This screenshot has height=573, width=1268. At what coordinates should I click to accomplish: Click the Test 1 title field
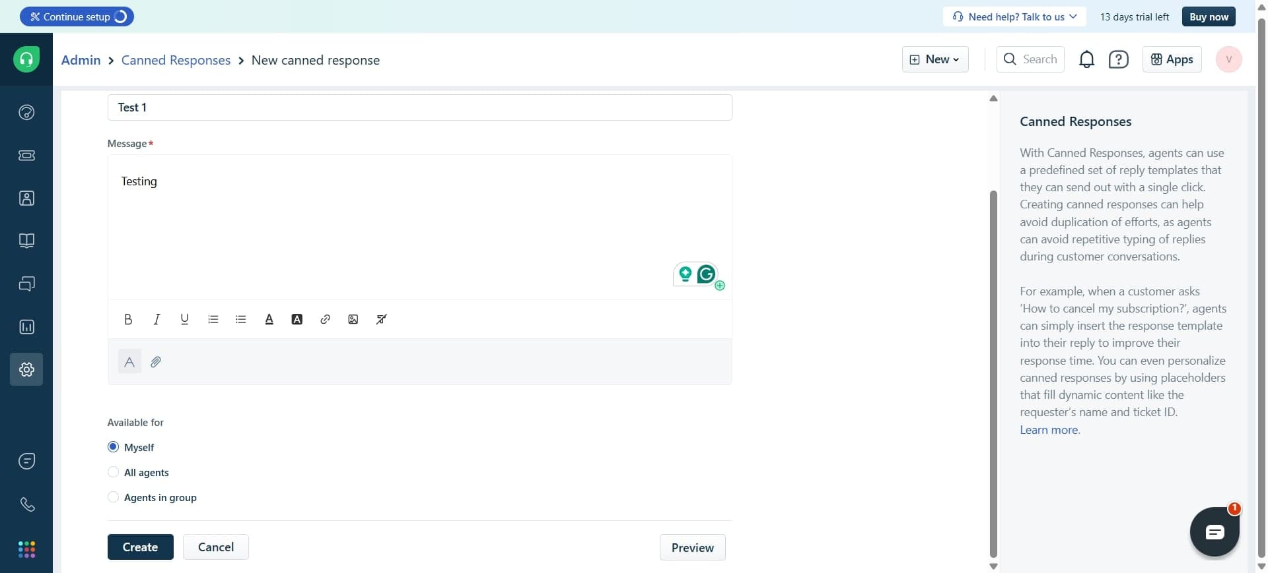point(419,107)
